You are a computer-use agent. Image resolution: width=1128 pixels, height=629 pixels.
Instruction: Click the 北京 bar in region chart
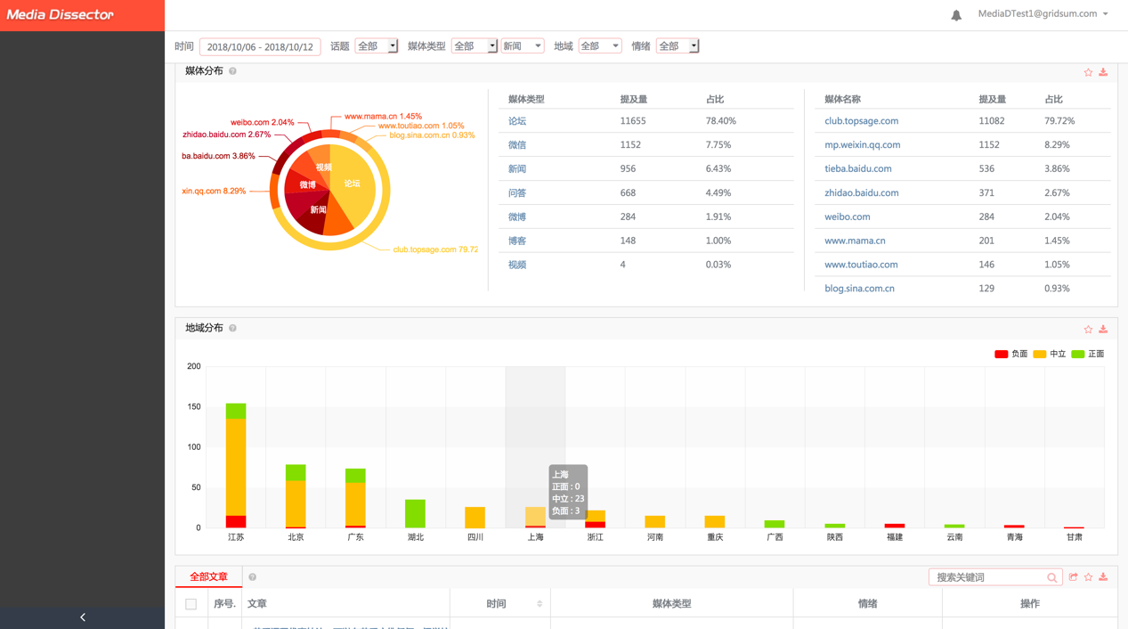tap(296, 496)
